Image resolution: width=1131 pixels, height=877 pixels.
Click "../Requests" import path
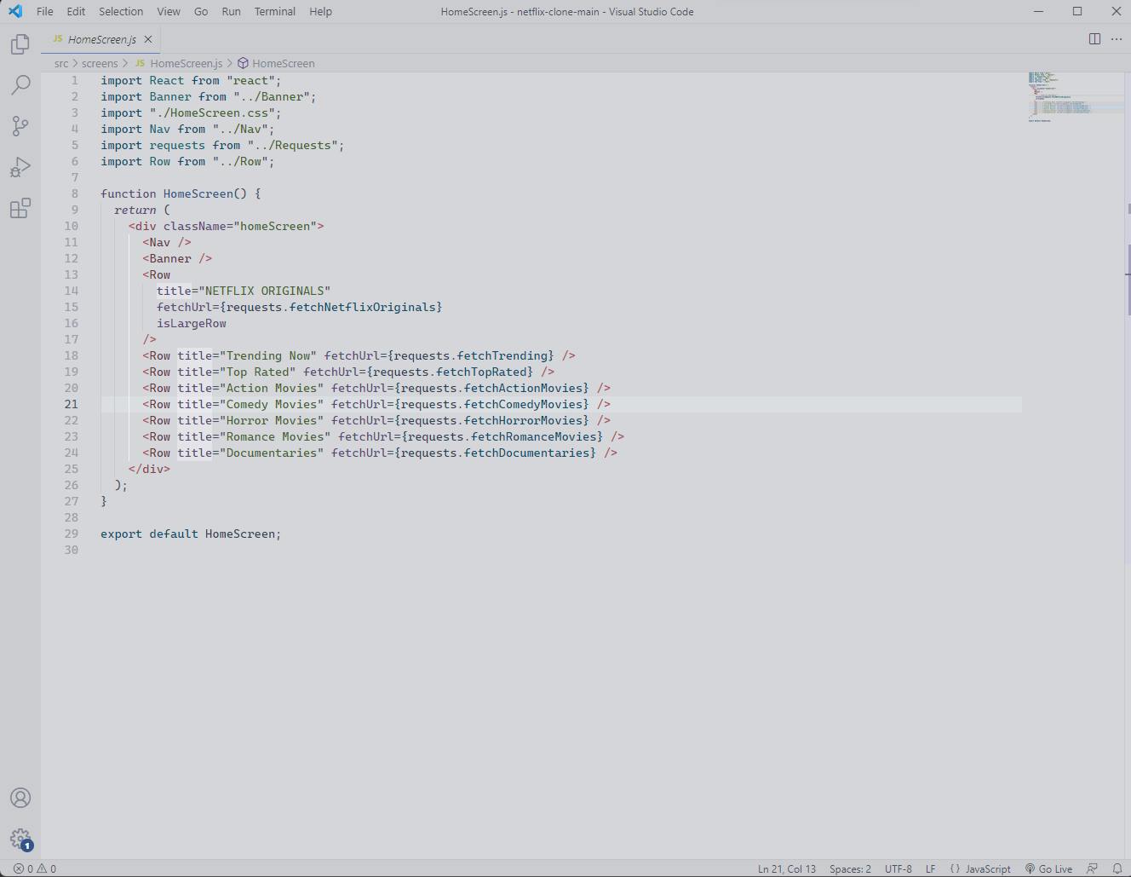coord(293,145)
